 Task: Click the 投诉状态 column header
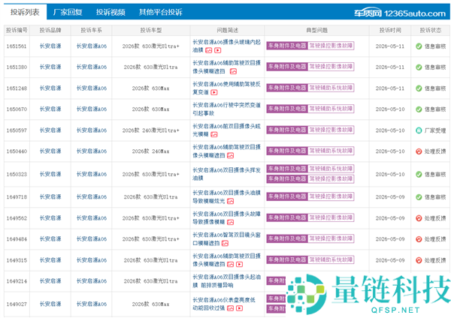[x=430, y=30]
